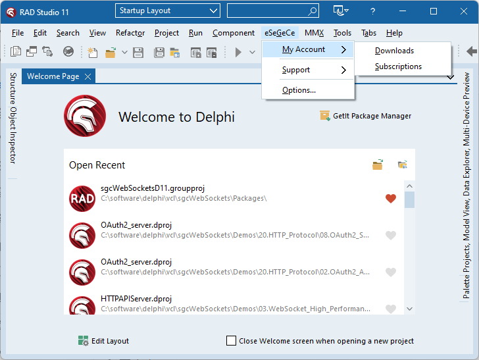This screenshot has width=479, height=360.
Task: Click the question mark help icon
Action: point(372,11)
